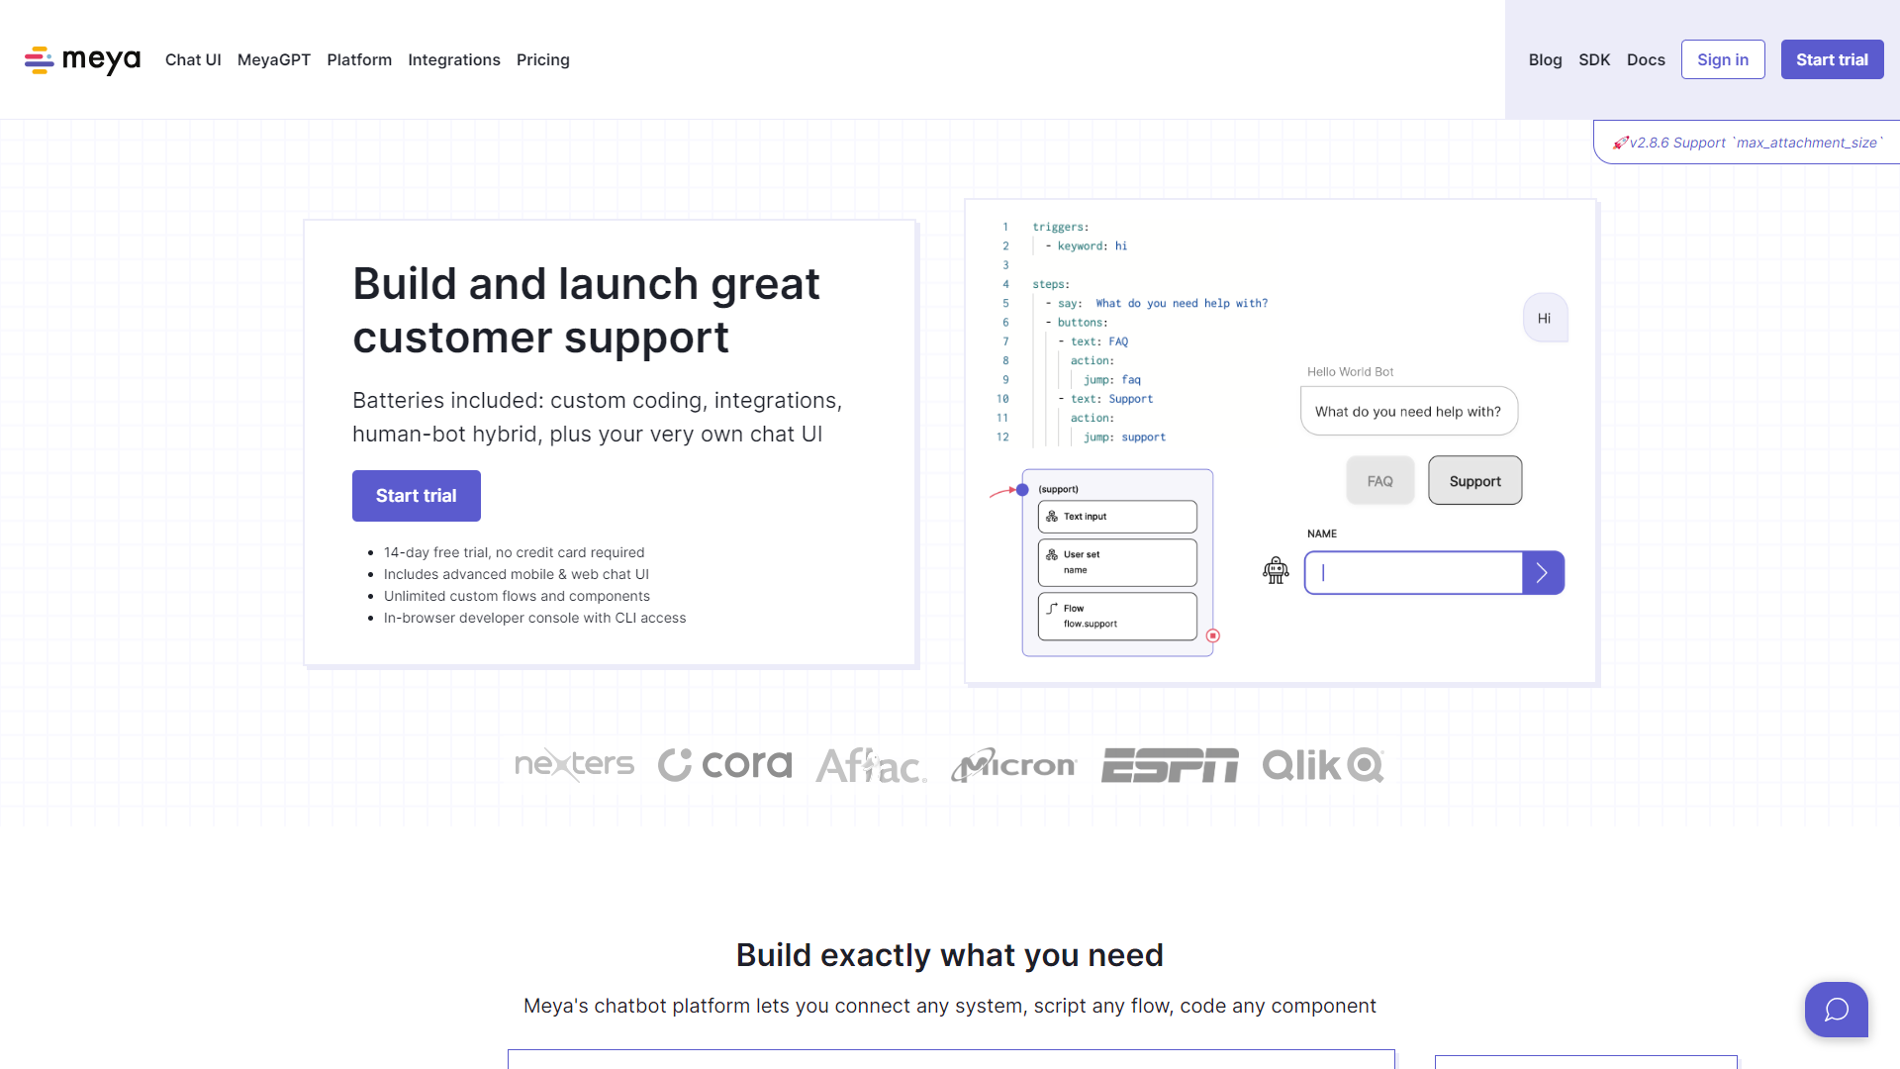Open the Platform navigation menu
This screenshot has width=1900, height=1069.
click(x=359, y=60)
